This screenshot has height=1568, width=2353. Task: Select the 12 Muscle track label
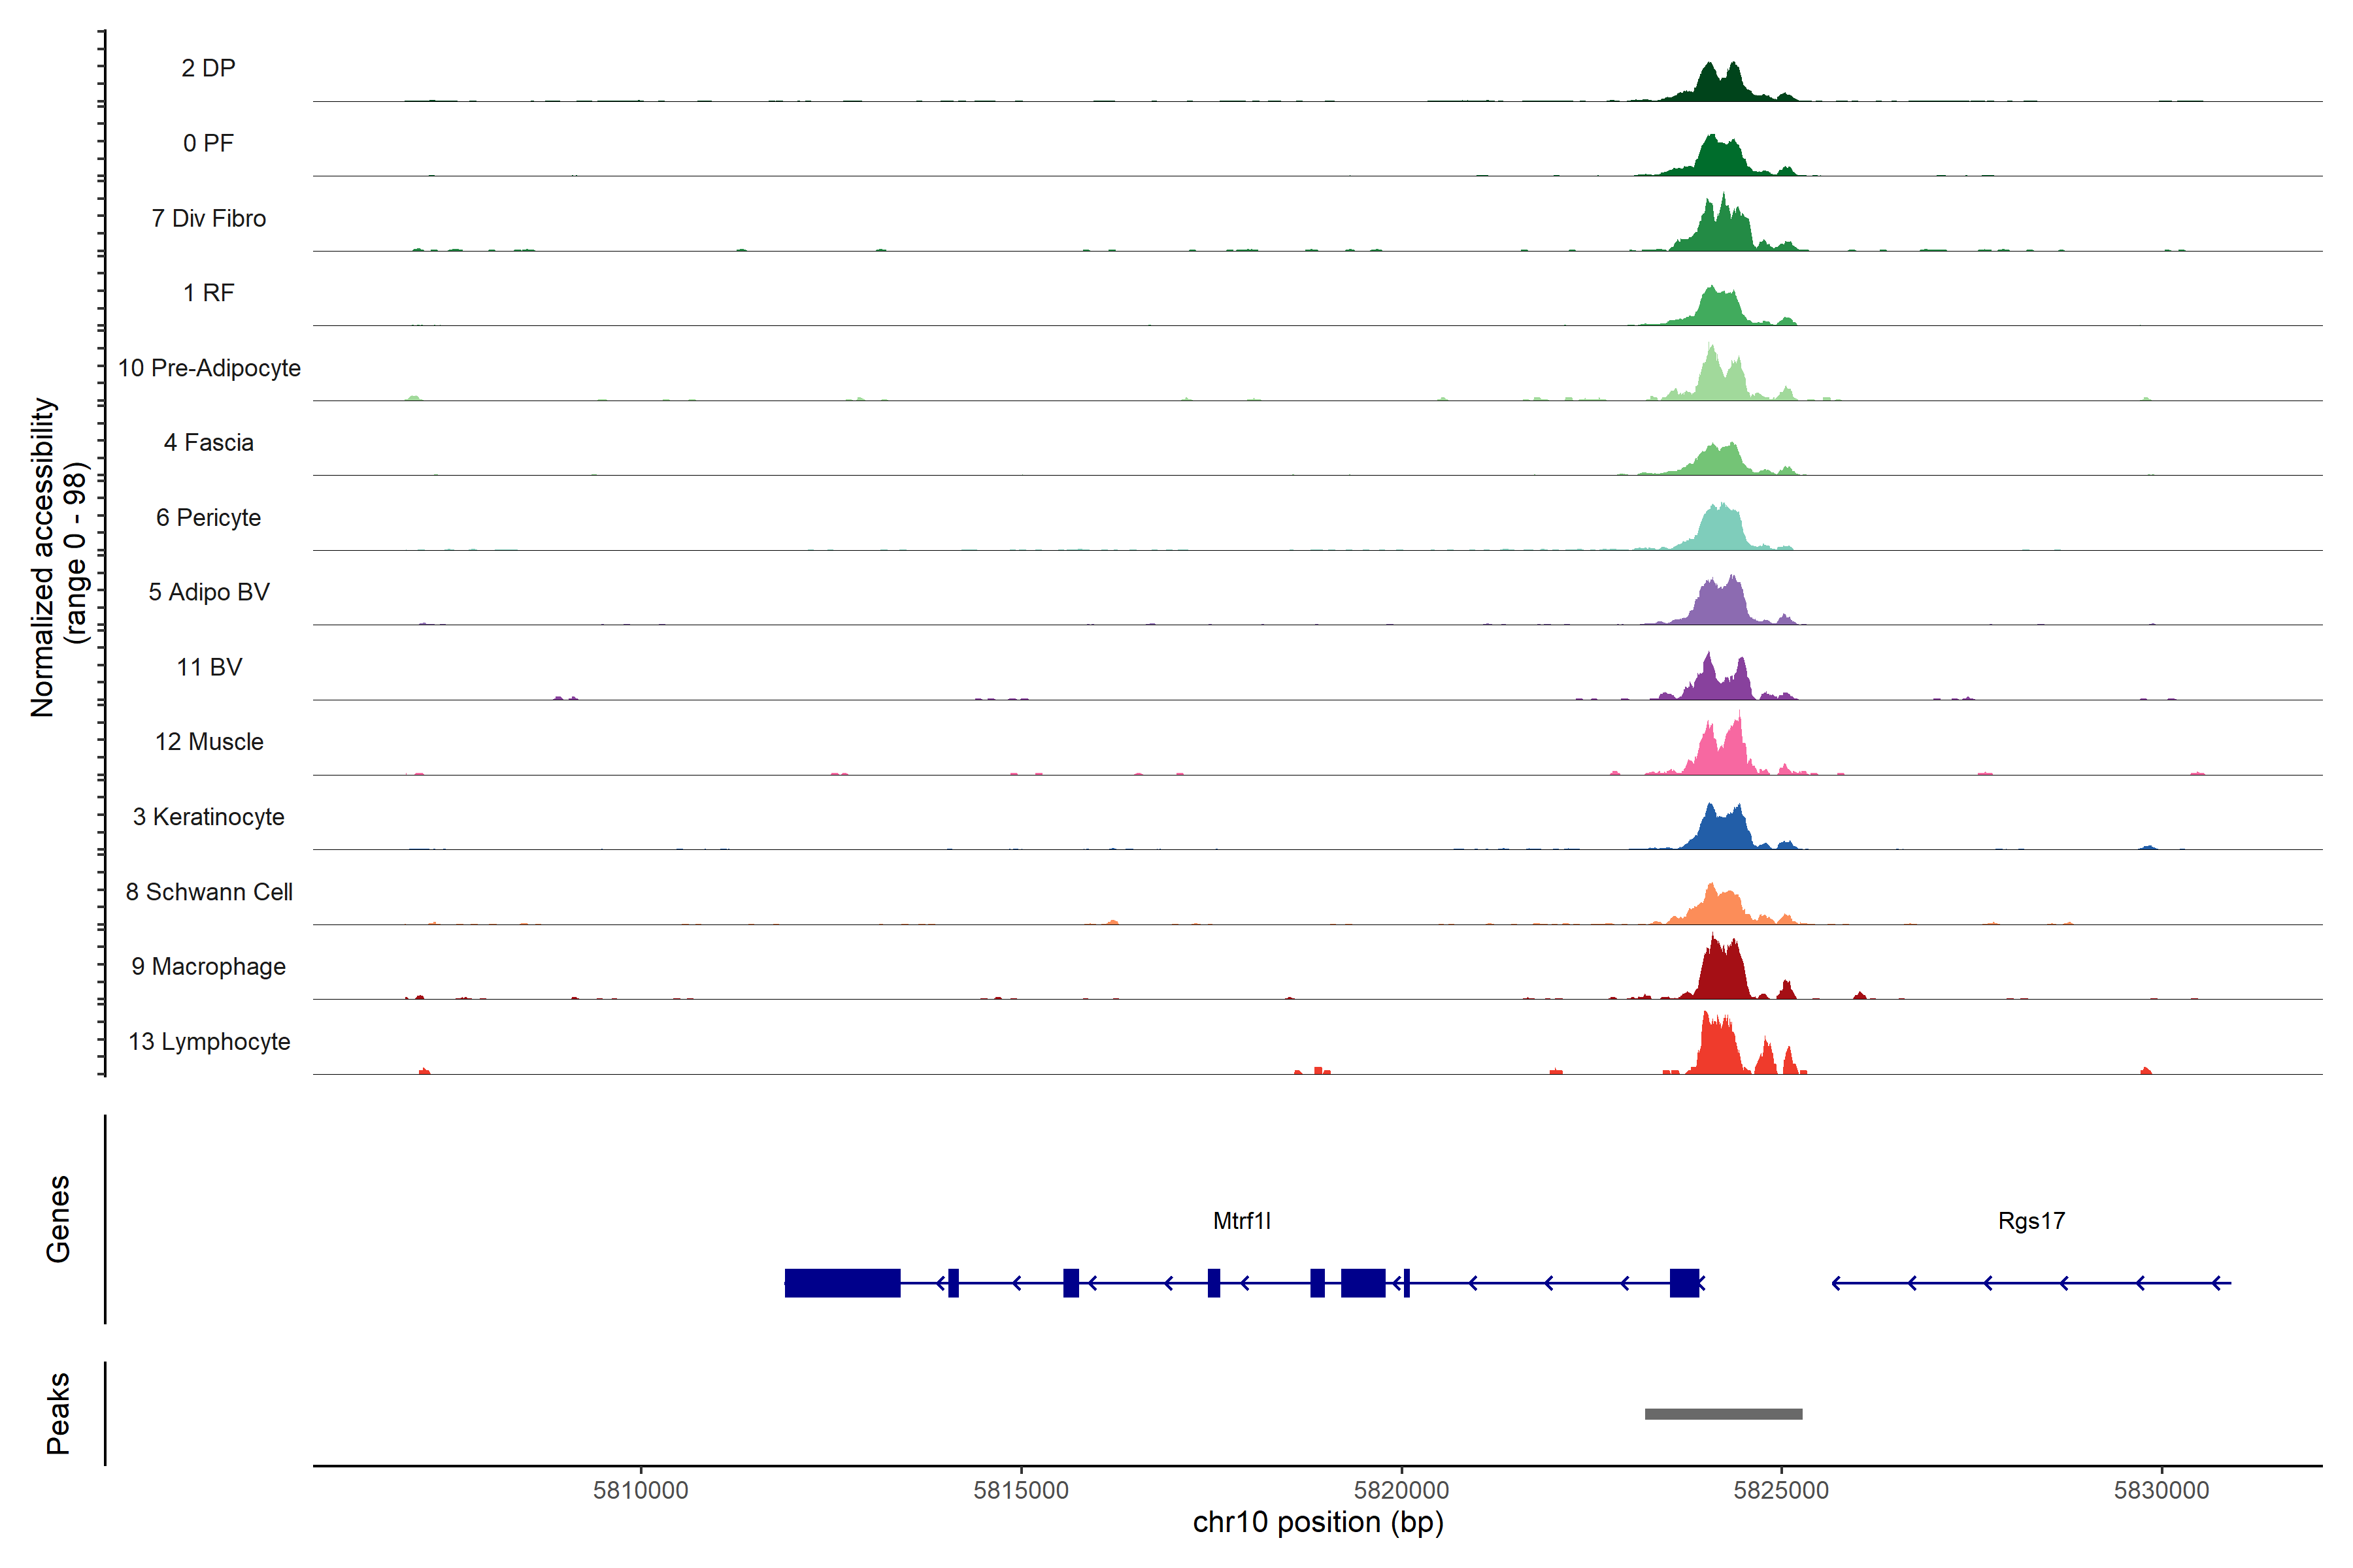tap(209, 742)
